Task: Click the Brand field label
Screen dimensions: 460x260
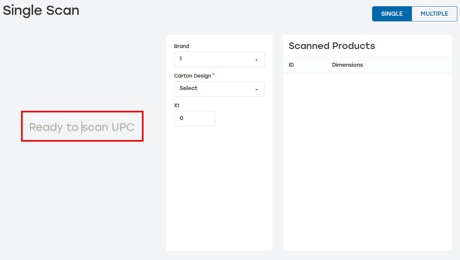Action: [181, 46]
